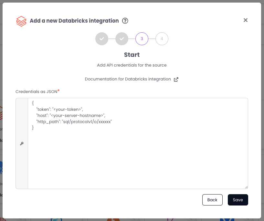Select the current step 3 circle
264x221 pixels.
[x=142, y=39]
